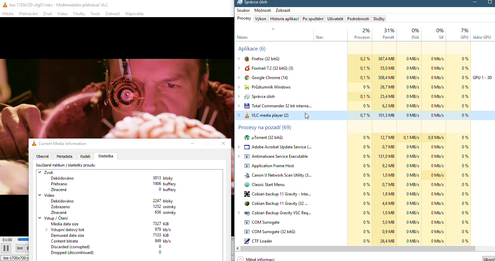Click the Cobian Backup Gravity VSC Req... icon
The width and height of the screenshot is (495, 261).
pyautogui.click(x=247, y=213)
